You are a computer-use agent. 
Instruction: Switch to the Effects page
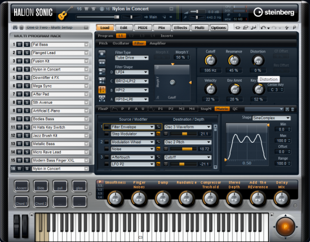180,28
